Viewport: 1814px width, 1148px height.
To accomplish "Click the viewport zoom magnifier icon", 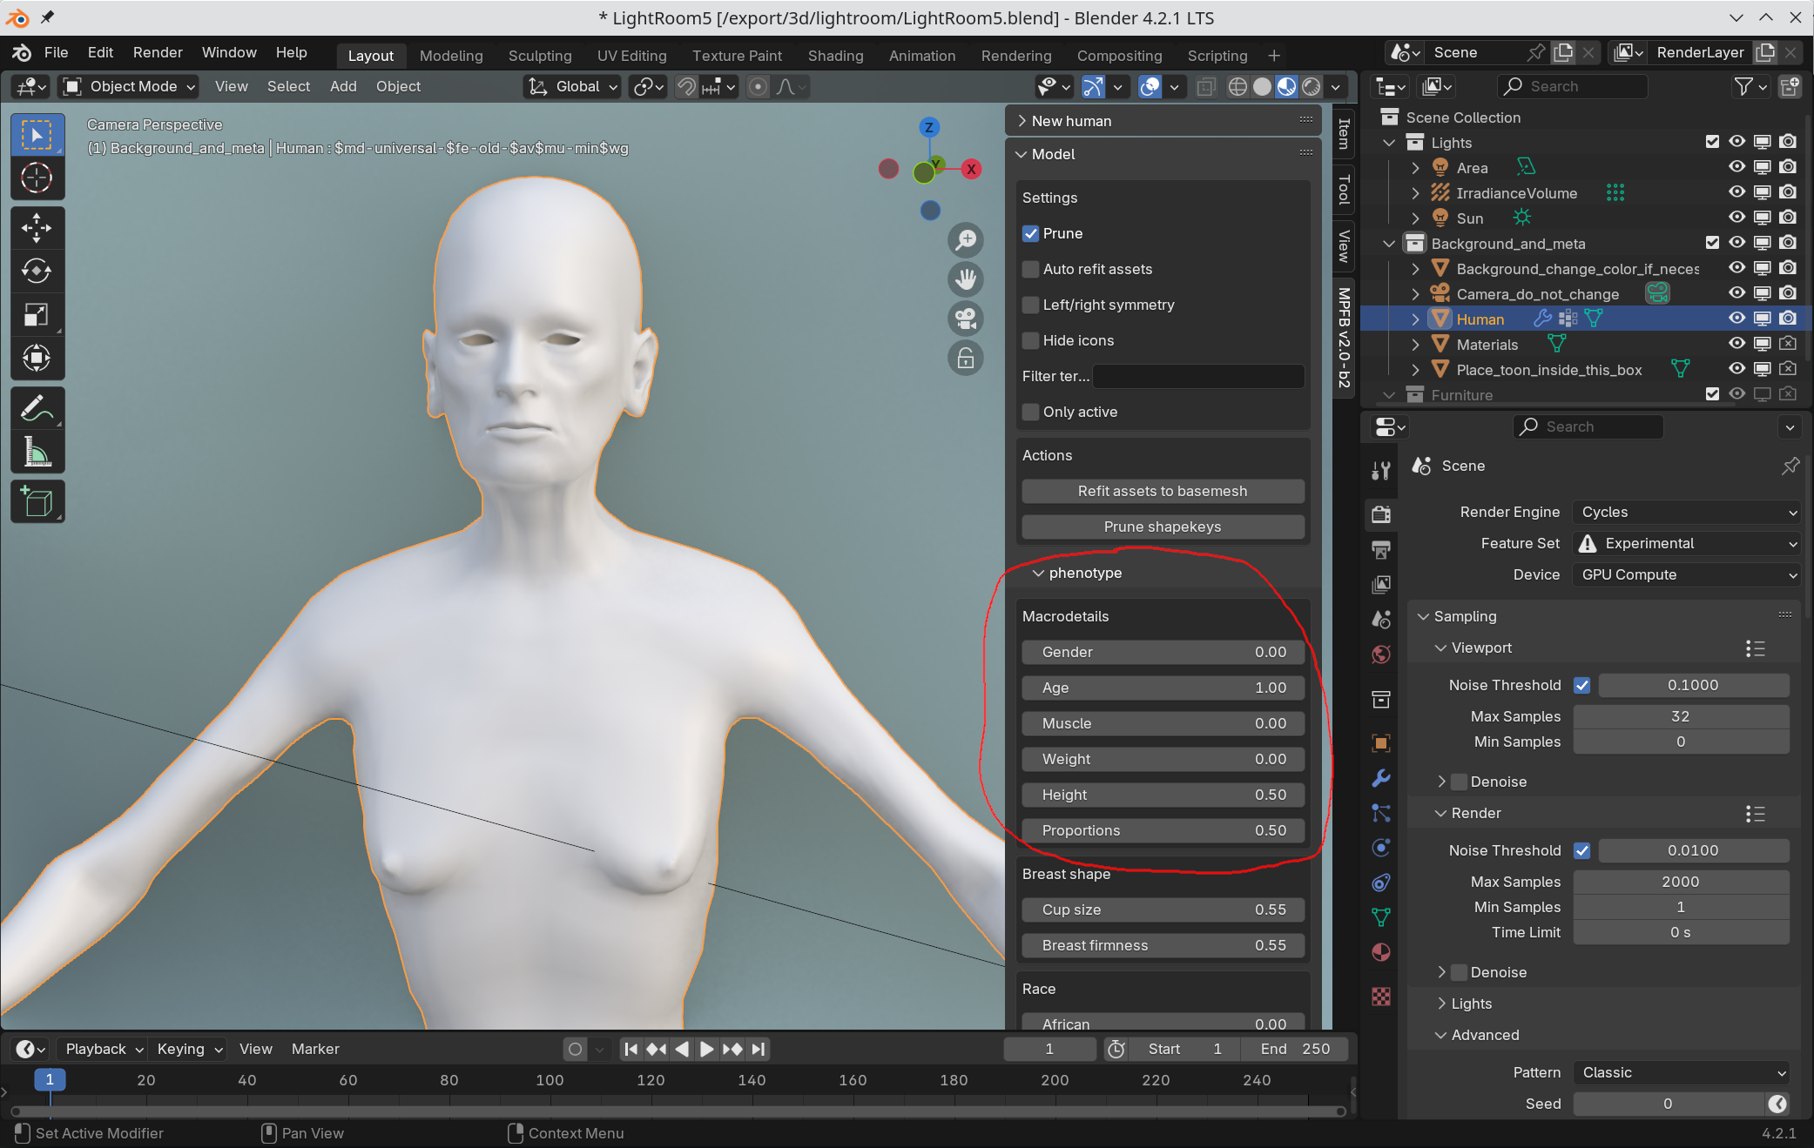I will point(966,239).
